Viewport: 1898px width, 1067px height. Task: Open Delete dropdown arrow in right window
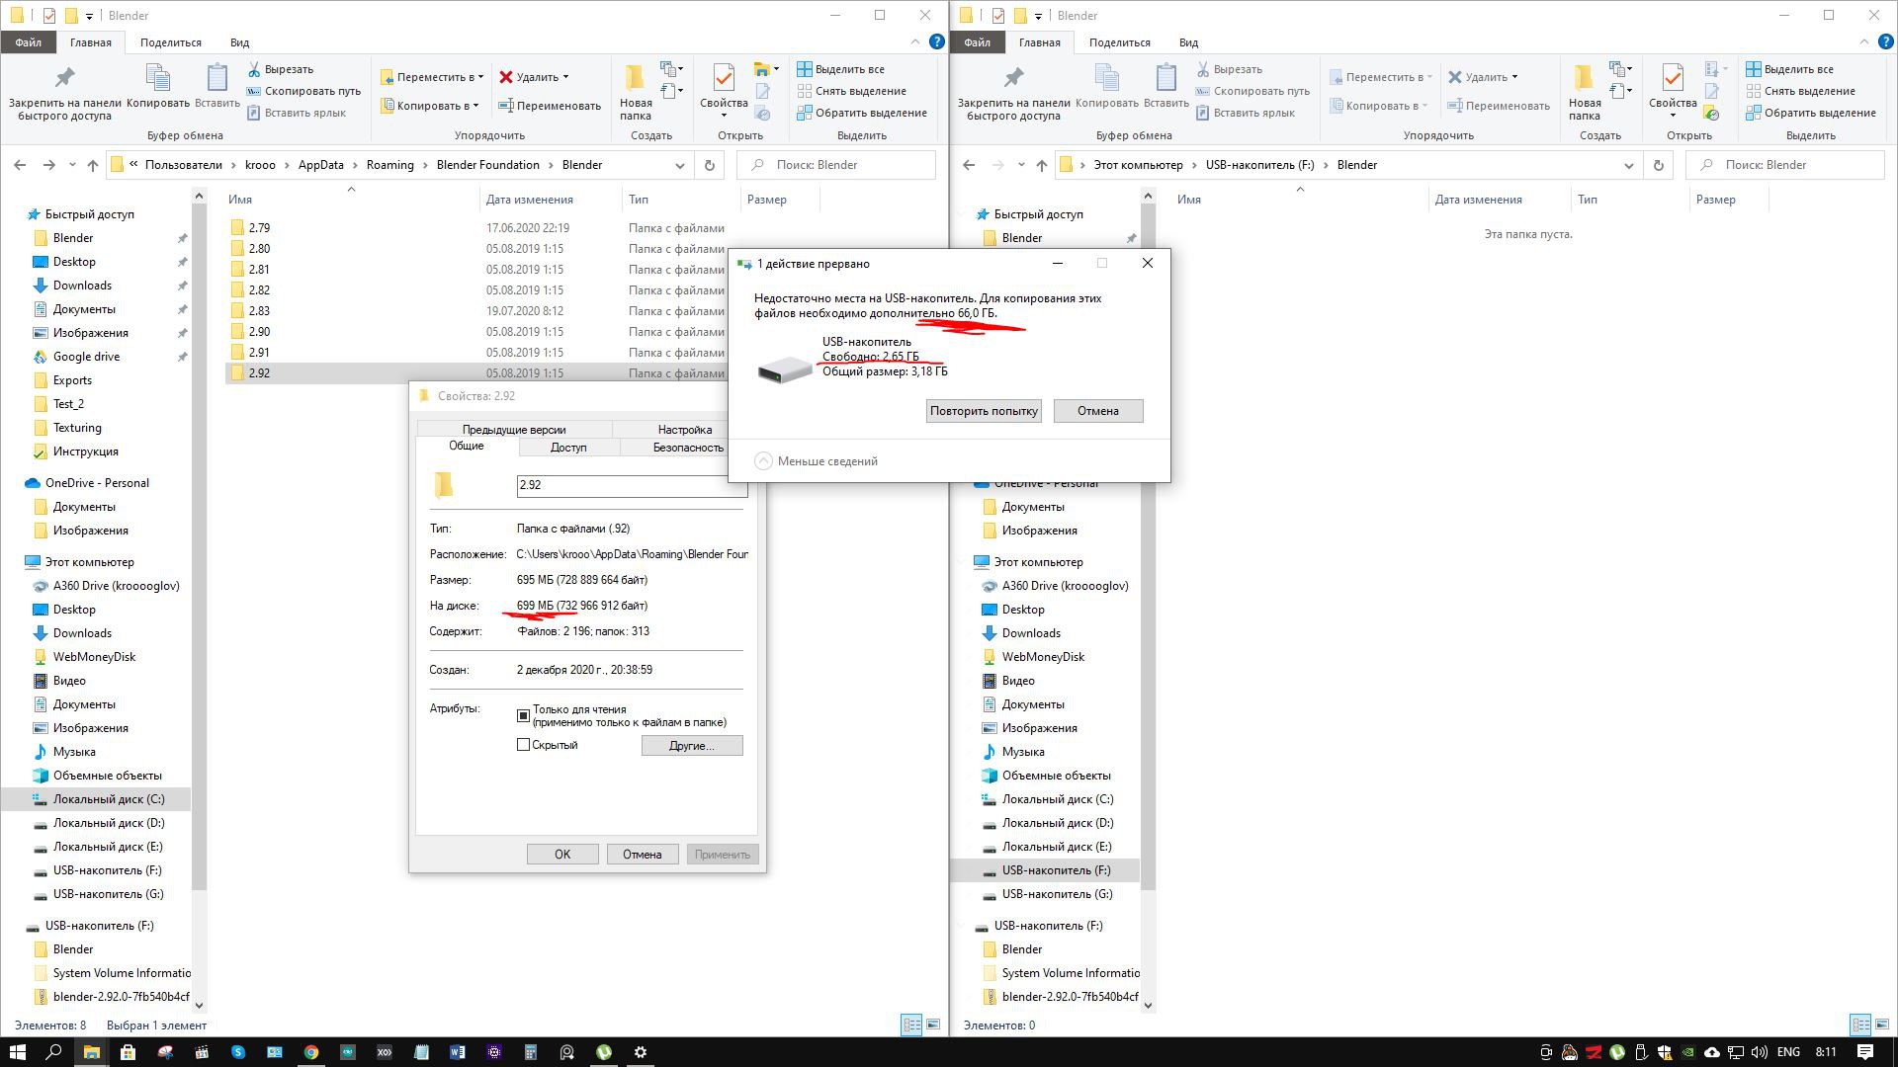(1514, 77)
